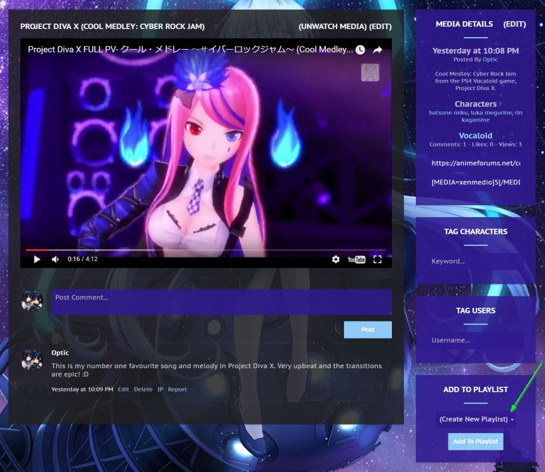Click the Post comment button
Viewport: 545px width, 472px height.
[x=368, y=330]
